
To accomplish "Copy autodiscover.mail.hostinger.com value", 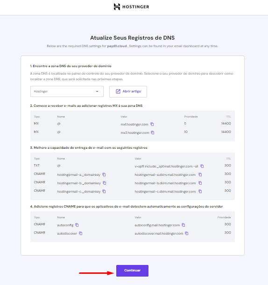I will (187, 233).
